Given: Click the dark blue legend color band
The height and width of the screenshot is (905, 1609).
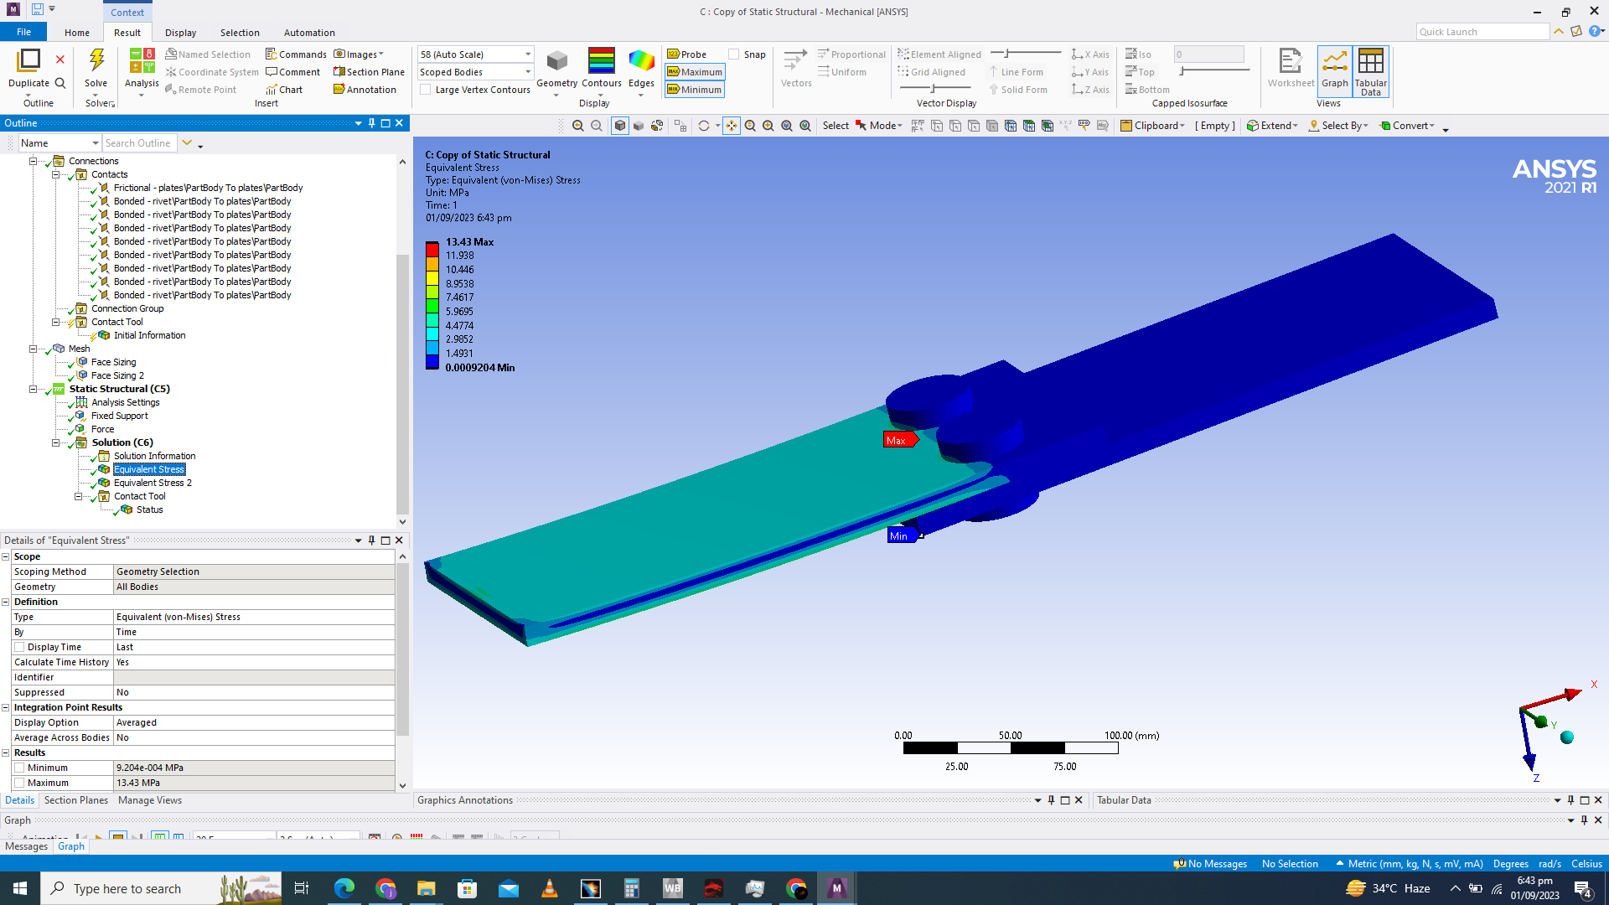Looking at the screenshot, I should (x=432, y=361).
